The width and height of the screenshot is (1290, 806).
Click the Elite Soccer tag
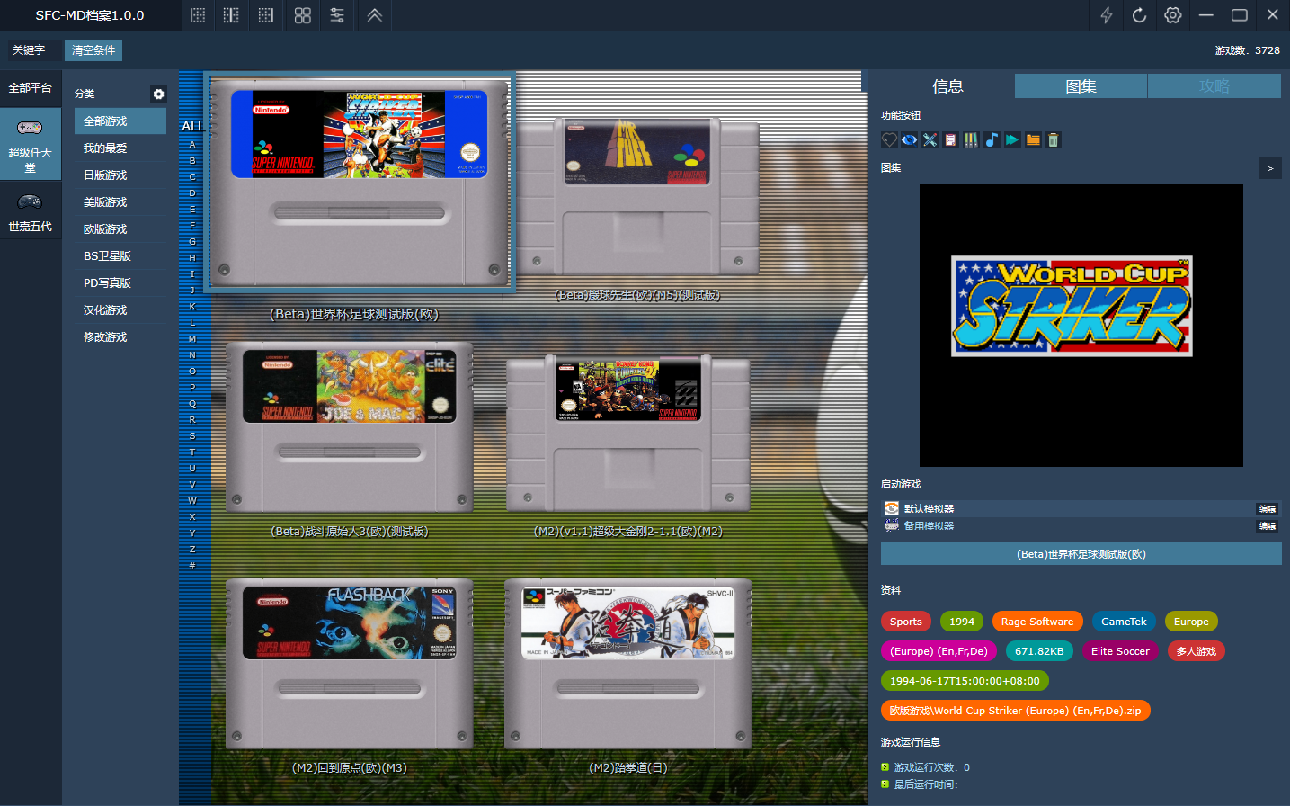pos(1120,651)
